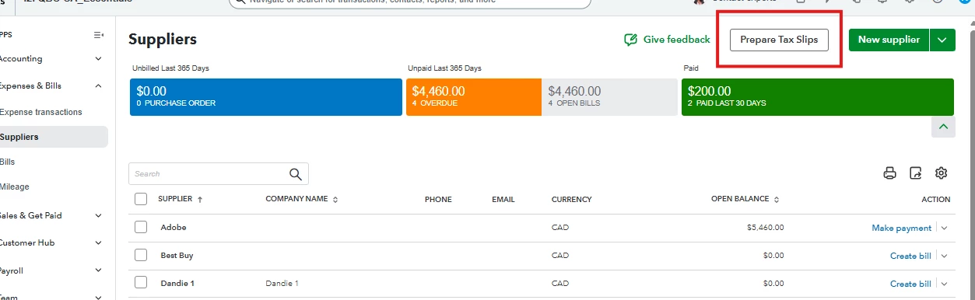Focus the supplier Search input field
This screenshot has height=300, width=975.
tap(208, 174)
